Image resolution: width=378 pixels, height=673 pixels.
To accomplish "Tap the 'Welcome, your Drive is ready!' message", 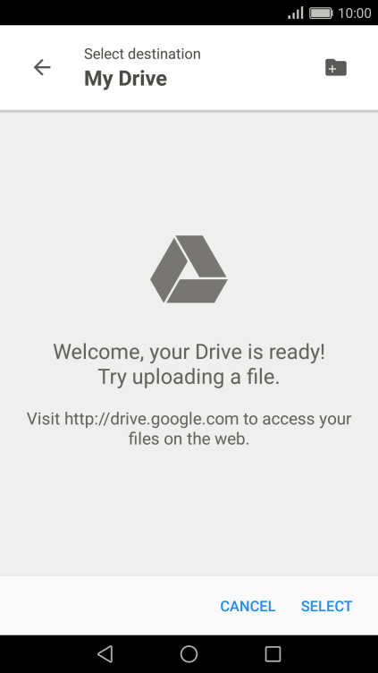I will pyautogui.click(x=189, y=352).
